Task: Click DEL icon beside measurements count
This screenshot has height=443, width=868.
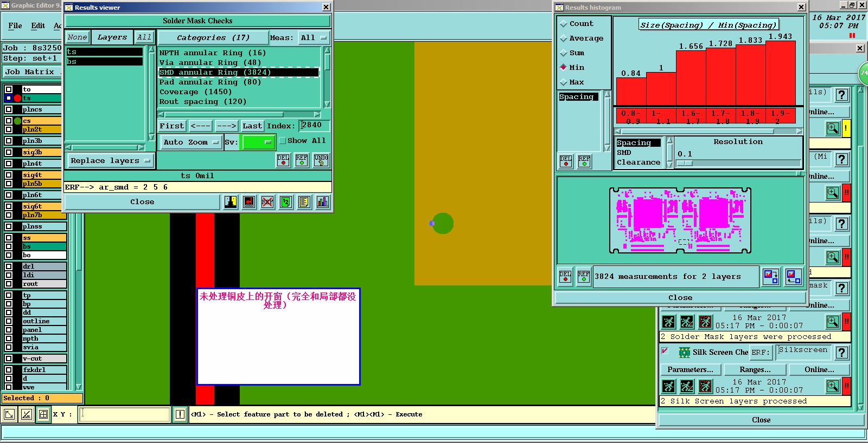Action: 565,277
